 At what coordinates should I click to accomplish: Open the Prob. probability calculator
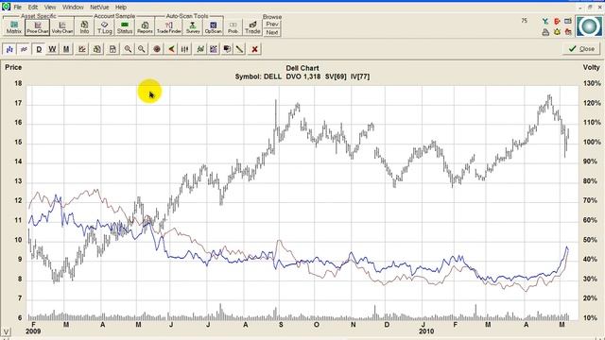[x=233, y=27]
